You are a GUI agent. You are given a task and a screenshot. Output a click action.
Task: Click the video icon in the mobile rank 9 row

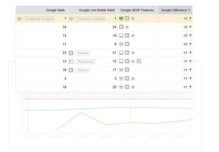[127, 44]
